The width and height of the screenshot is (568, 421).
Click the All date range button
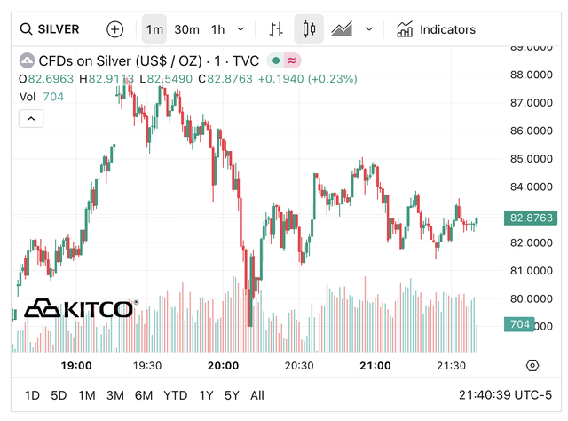click(x=257, y=395)
